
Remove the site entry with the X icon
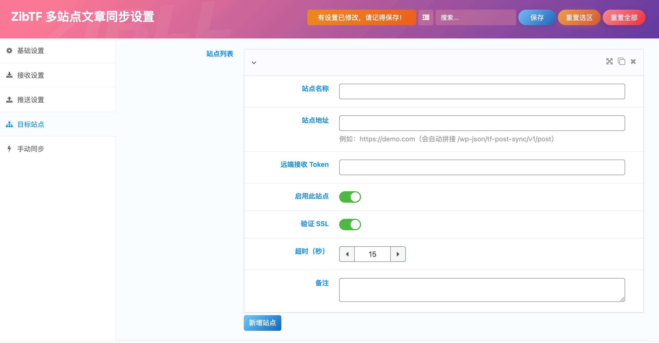633,62
